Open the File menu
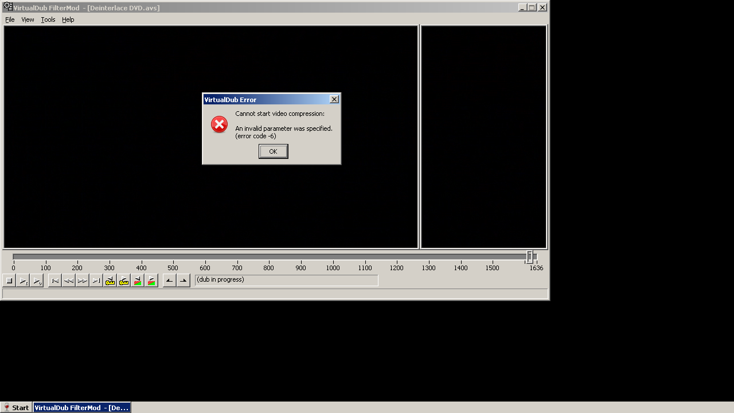The width and height of the screenshot is (734, 413). [x=10, y=20]
